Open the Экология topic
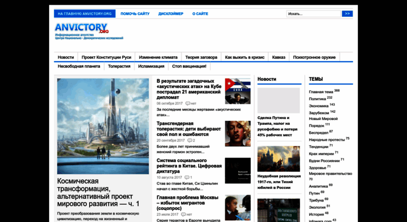This screenshot has width=407, height=222. (317, 207)
